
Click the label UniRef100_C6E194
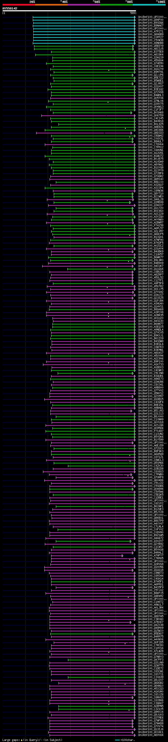click(150, 66)
